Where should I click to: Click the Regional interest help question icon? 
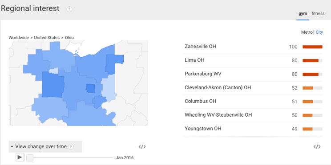click(x=69, y=9)
